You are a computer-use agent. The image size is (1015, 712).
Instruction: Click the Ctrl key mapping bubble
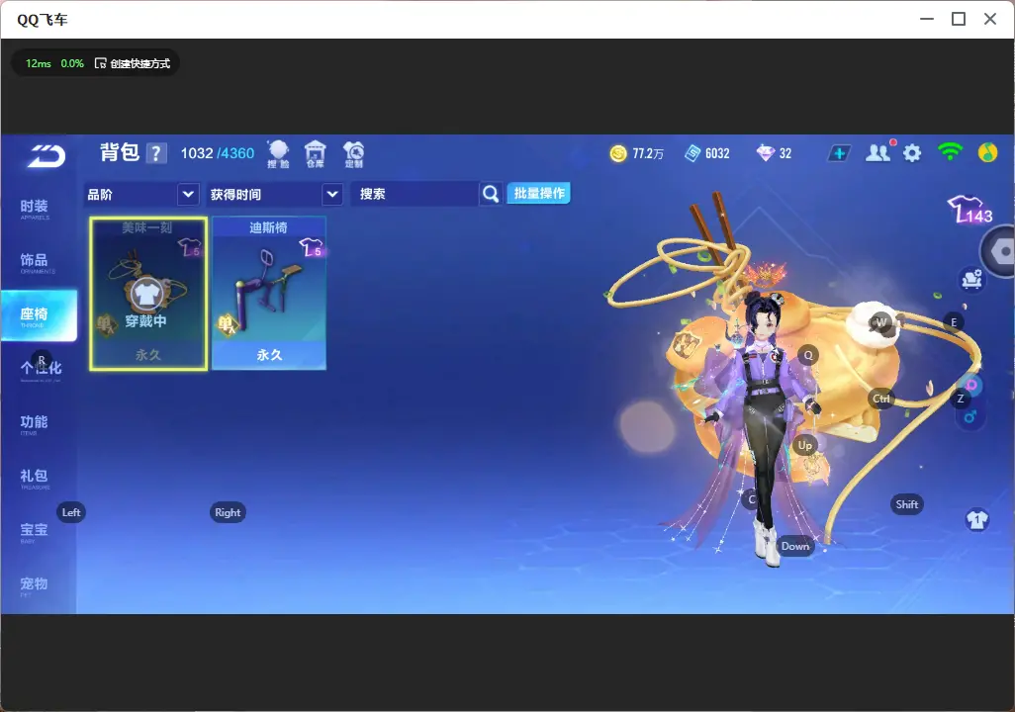coord(881,399)
